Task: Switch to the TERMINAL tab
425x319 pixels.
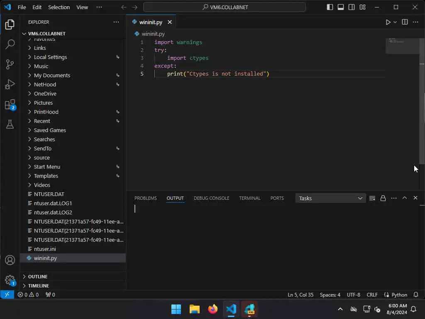Action: click(x=249, y=198)
